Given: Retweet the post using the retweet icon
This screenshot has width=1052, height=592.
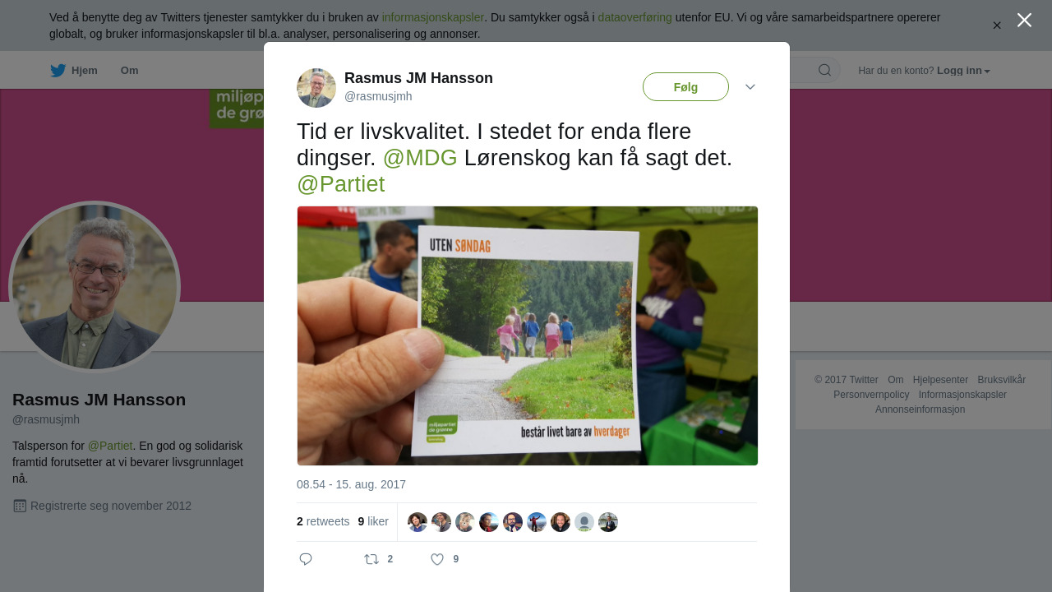Looking at the screenshot, I should pyautogui.click(x=371, y=559).
